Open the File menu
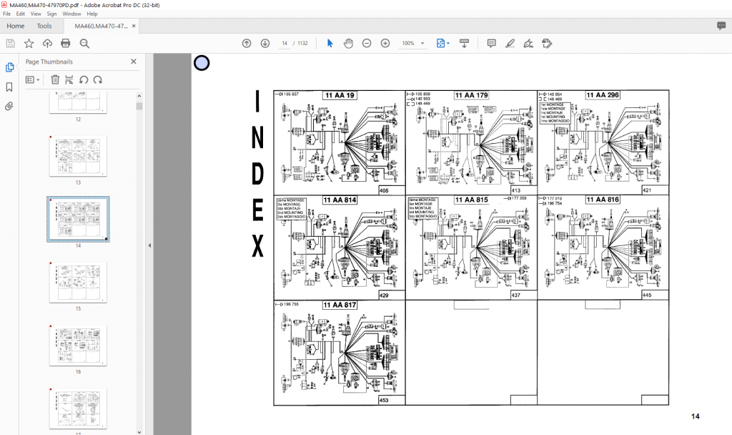Viewport: 732px width, 435px height. (6, 14)
